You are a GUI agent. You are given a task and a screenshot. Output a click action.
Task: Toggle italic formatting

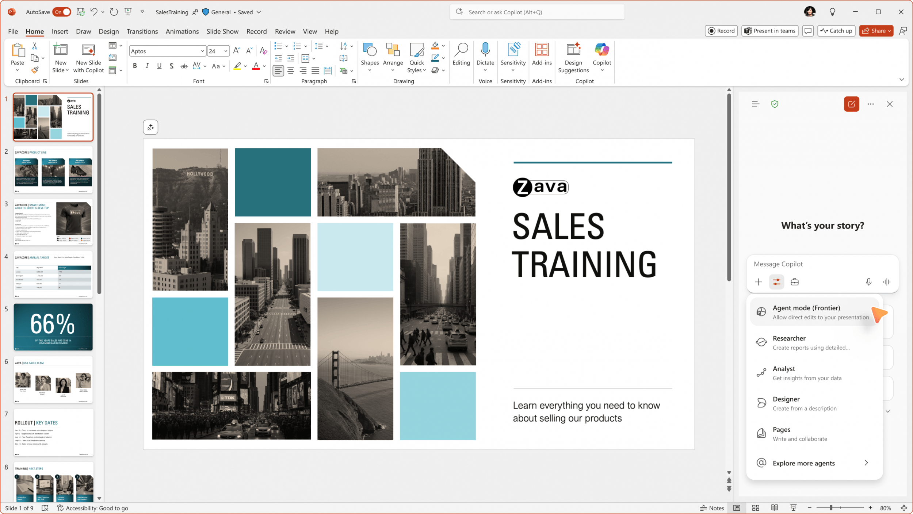[147, 66]
